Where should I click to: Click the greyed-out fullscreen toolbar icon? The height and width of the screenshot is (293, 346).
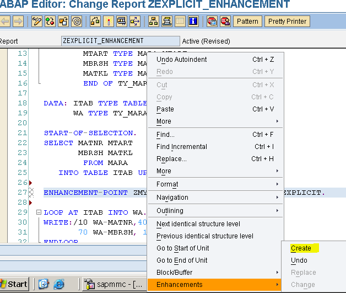pos(180,22)
